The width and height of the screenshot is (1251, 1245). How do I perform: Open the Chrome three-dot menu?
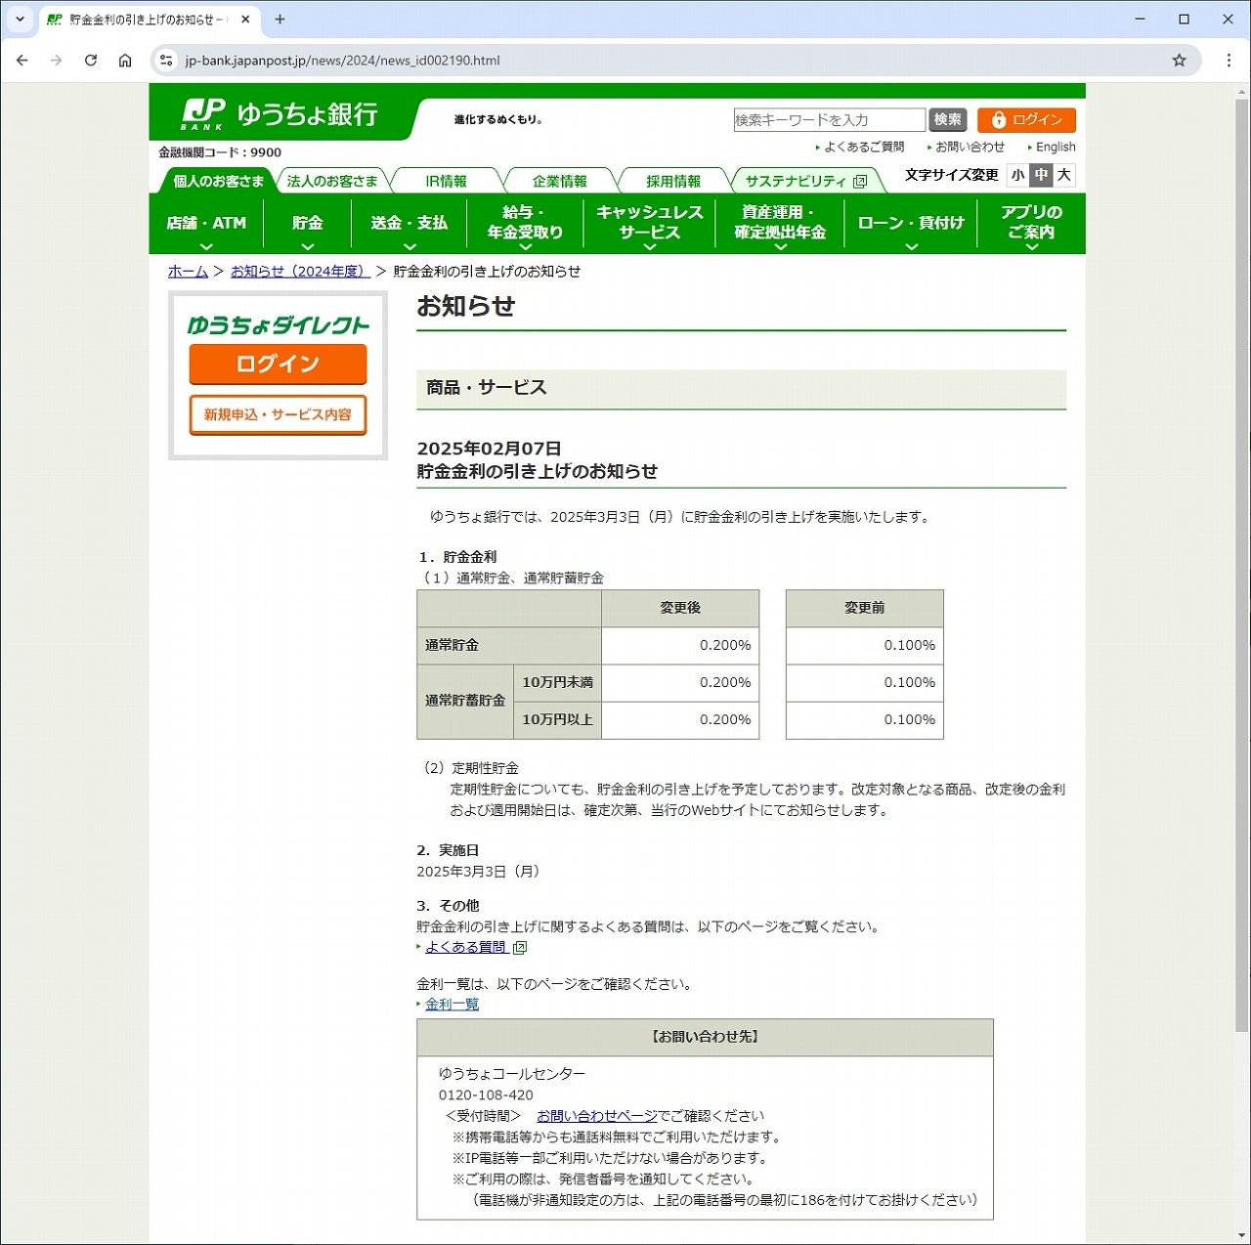1229,60
